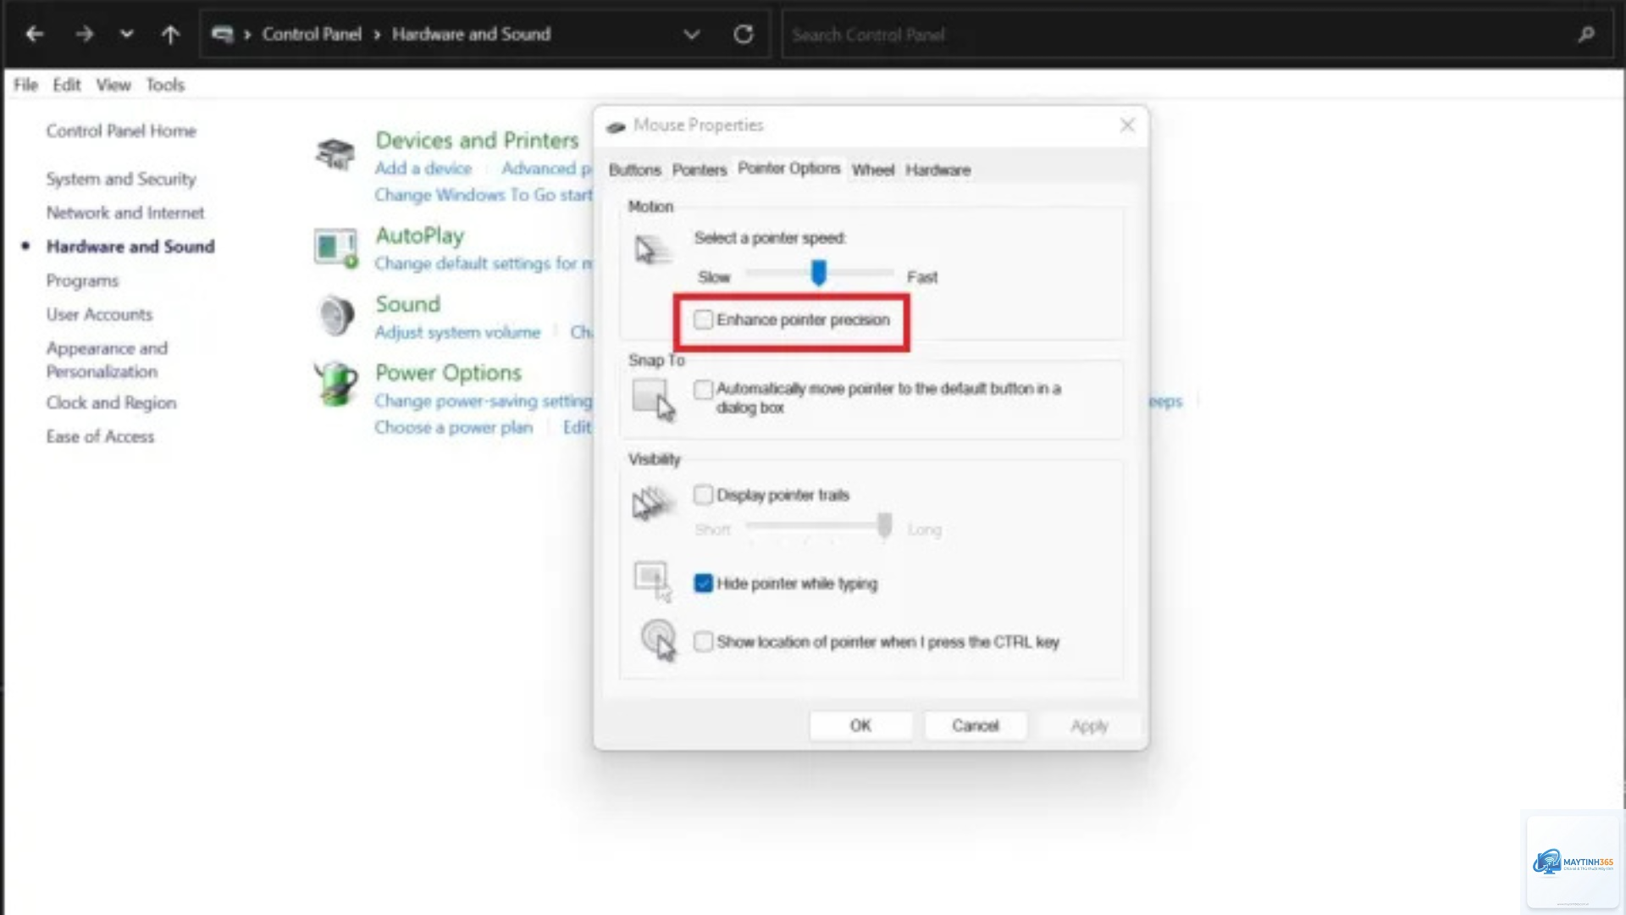Go to Network and Internet

[x=125, y=213]
